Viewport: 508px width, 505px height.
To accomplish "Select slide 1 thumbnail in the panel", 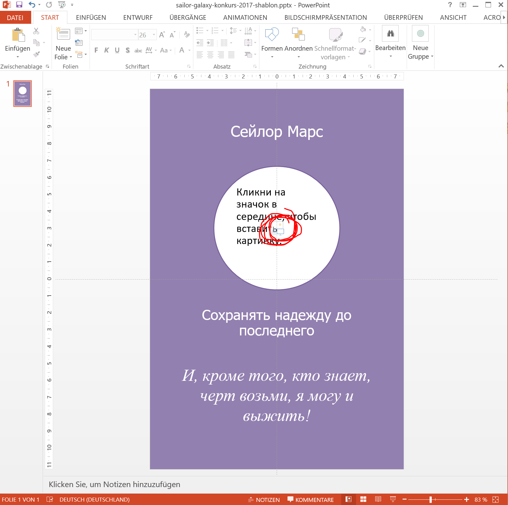I will (x=23, y=94).
